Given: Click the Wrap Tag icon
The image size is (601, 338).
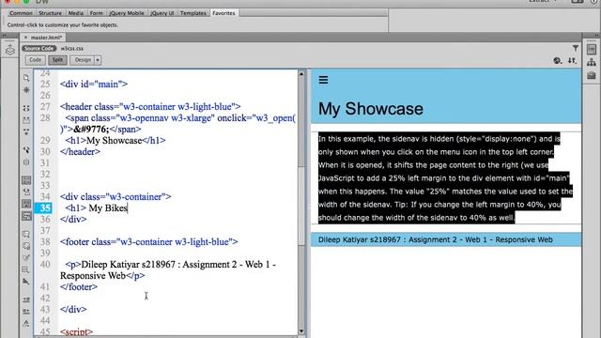Looking at the screenshot, I should pyautogui.click(x=26, y=257).
